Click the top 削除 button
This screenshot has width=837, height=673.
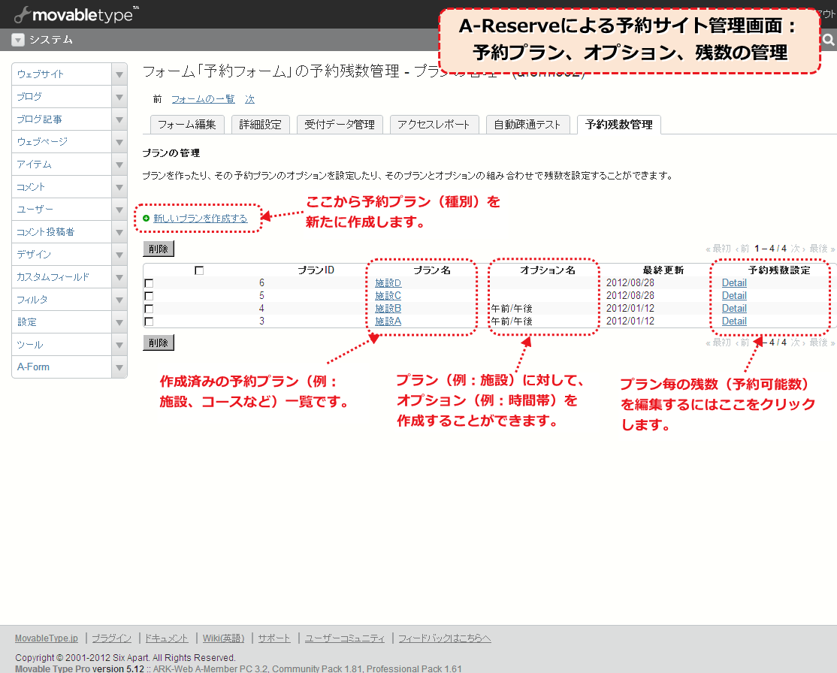pyautogui.click(x=159, y=249)
